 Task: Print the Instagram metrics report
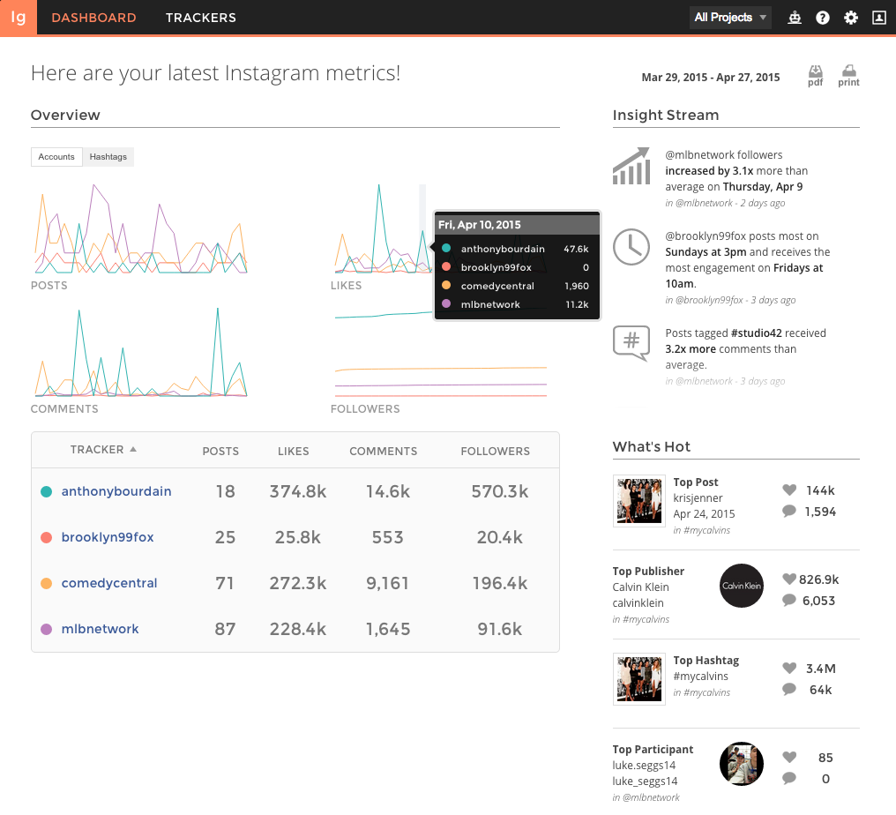click(848, 75)
